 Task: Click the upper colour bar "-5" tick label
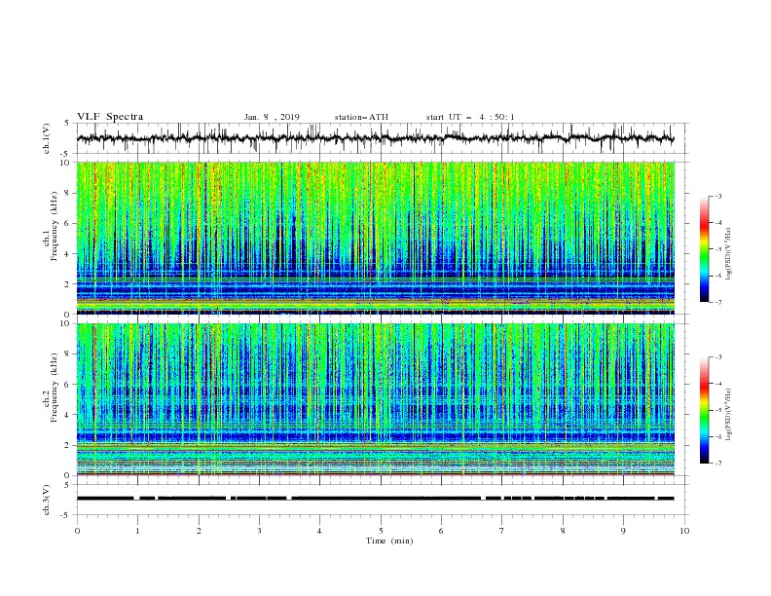click(717, 249)
